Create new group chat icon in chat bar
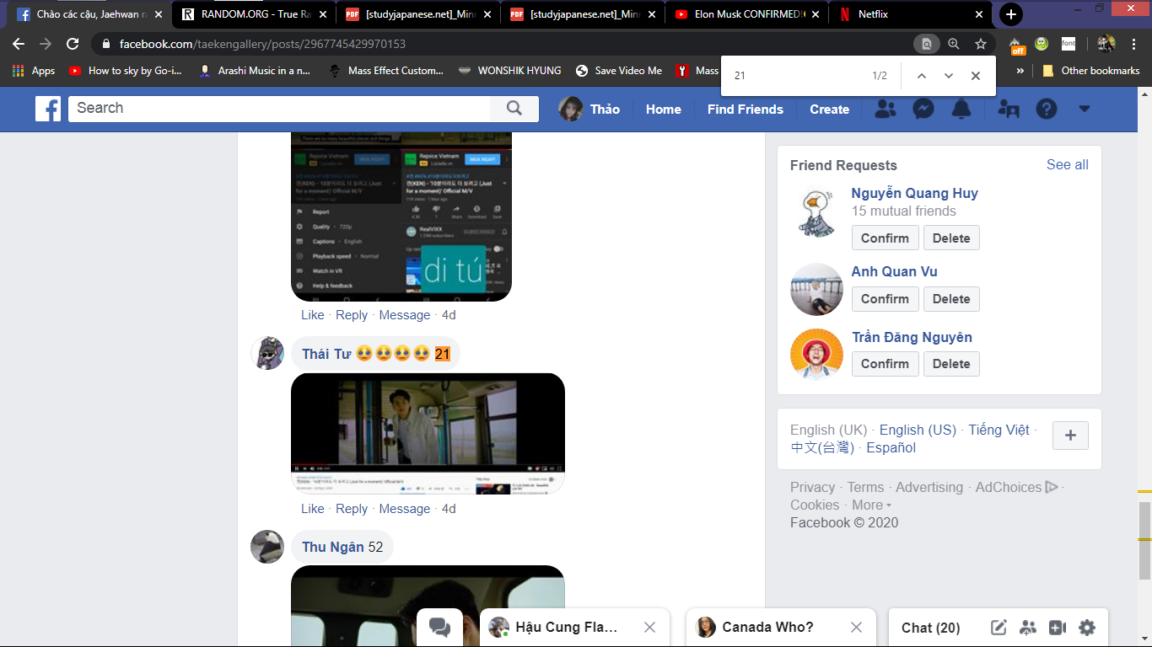1152x647 pixels. click(1028, 628)
